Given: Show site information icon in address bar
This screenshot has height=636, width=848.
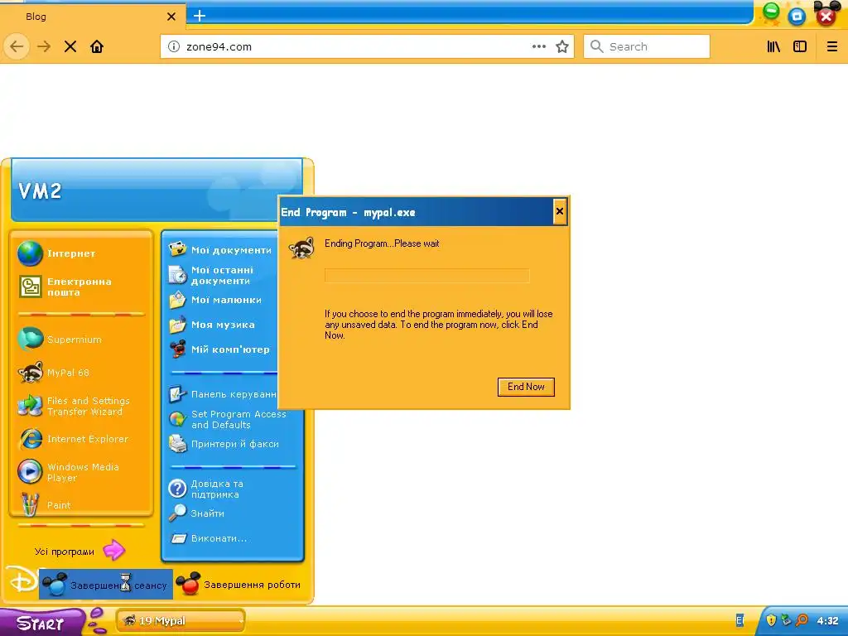Looking at the screenshot, I should [174, 46].
